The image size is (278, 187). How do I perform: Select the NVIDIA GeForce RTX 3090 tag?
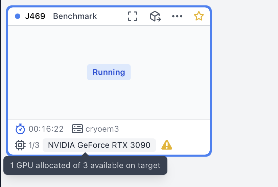point(99,145)
